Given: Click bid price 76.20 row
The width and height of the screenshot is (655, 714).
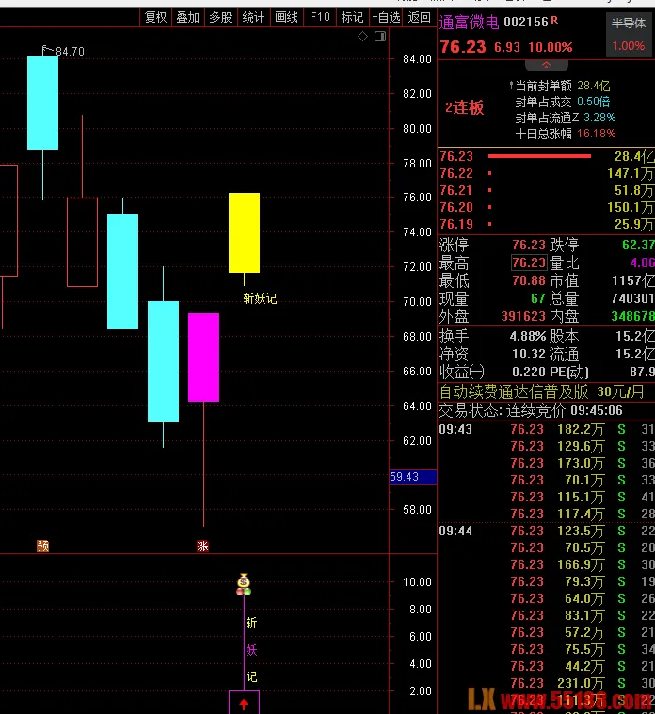Looking at the screenshot, I should click(546, 207).
